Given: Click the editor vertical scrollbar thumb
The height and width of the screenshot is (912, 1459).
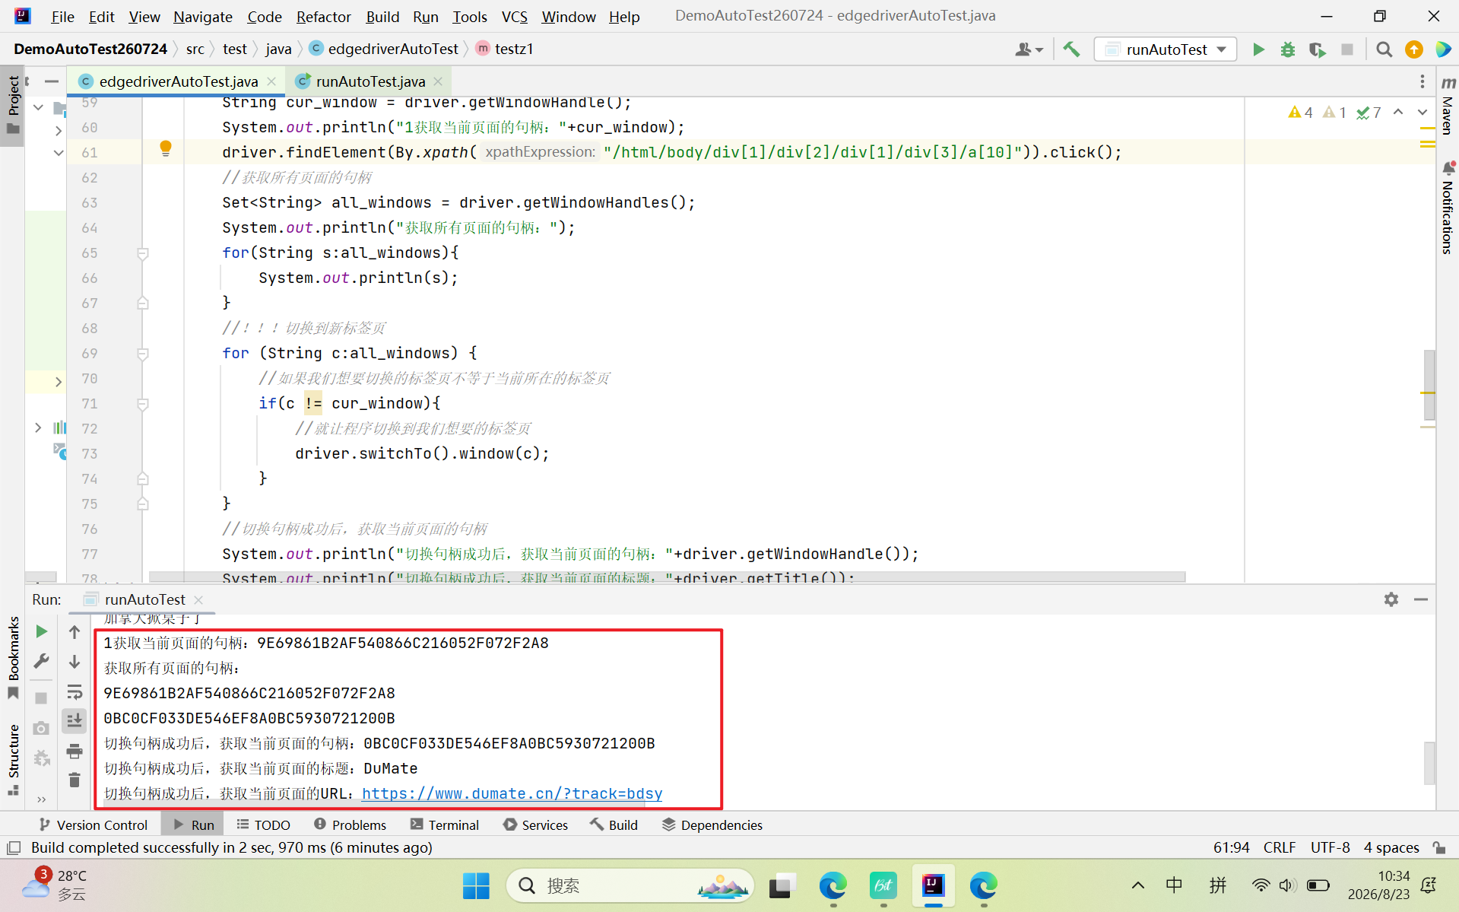Looking at the screenshot, I should pyautogui.click(x=1429, y=384).
